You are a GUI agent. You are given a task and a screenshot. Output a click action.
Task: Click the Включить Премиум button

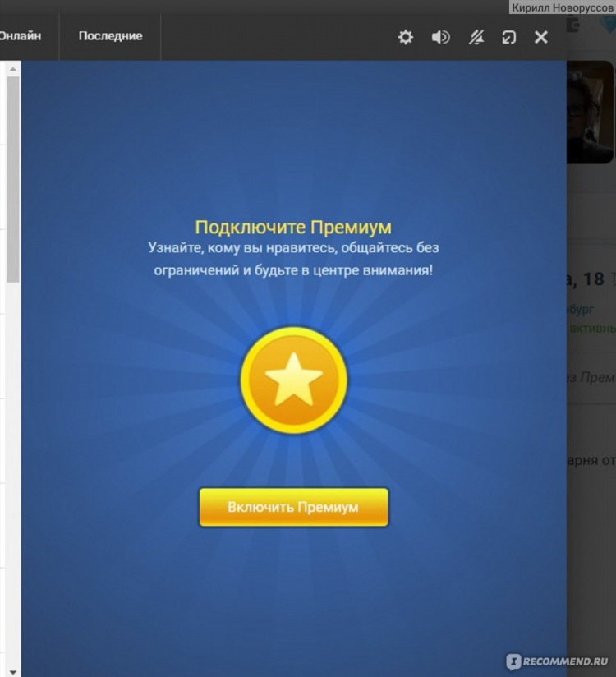click(x=293, y=507)
